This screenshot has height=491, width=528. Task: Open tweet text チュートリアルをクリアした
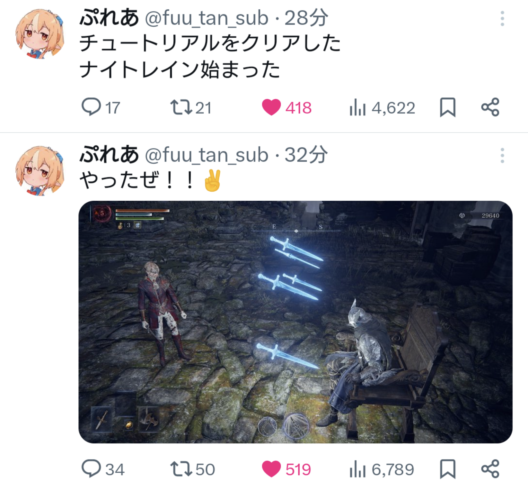coord(210,43)
